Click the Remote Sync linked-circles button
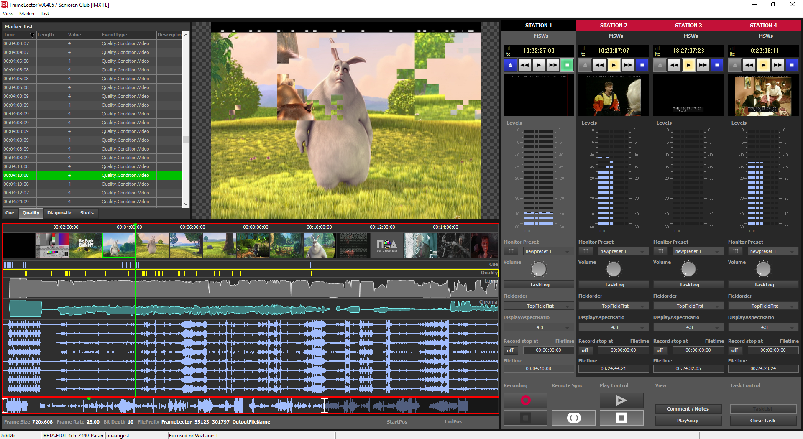 [573, 418]
